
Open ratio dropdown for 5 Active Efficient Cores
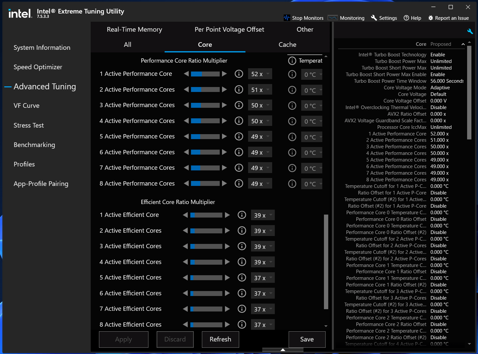click(263, 278)
